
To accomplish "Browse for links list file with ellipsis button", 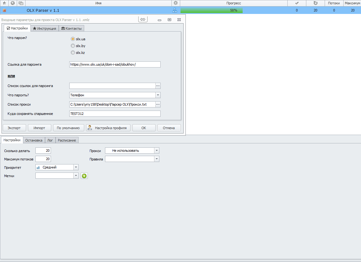I will coord(158,86).
